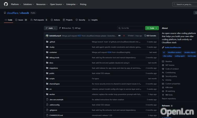Open pull request #244 in container row
Viewport: 197px width, 118px height.
(110, 52)
